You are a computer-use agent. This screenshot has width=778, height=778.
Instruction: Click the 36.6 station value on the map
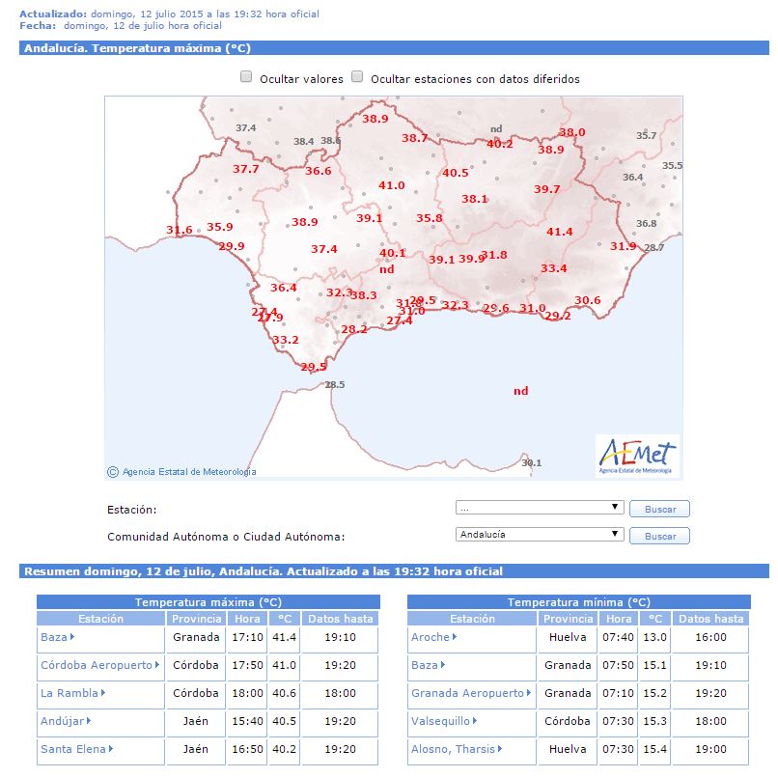[318, 171]
